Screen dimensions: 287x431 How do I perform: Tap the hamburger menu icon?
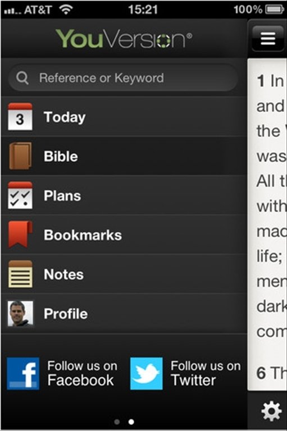(268, 38)
